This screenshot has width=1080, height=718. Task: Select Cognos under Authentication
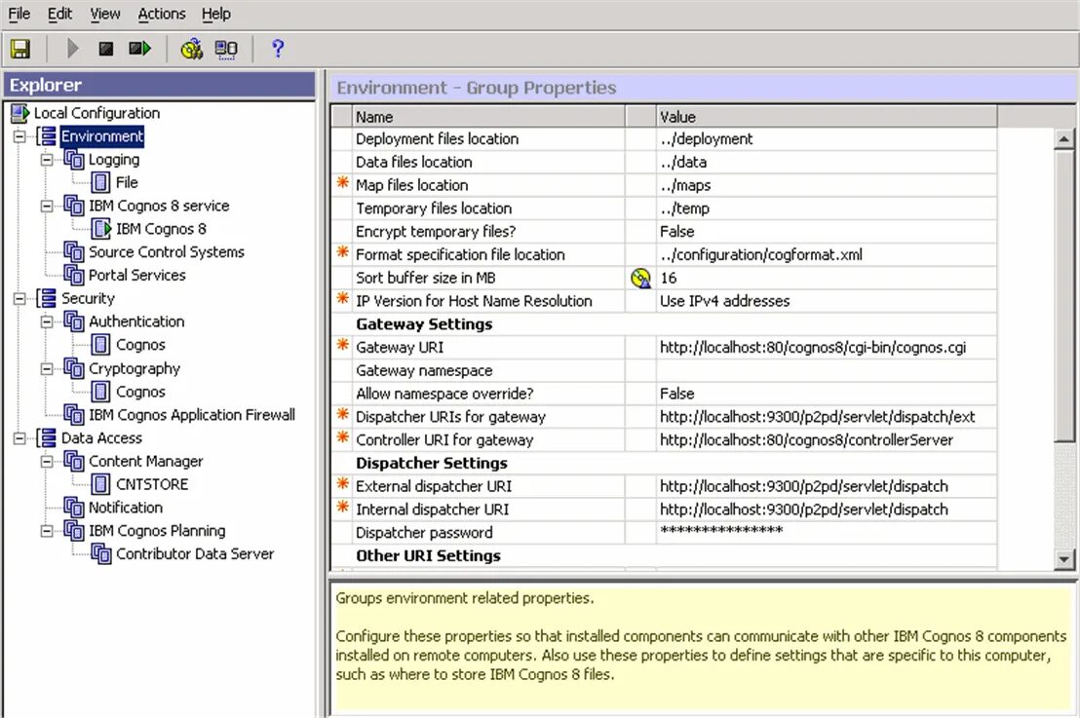[140, 345]
